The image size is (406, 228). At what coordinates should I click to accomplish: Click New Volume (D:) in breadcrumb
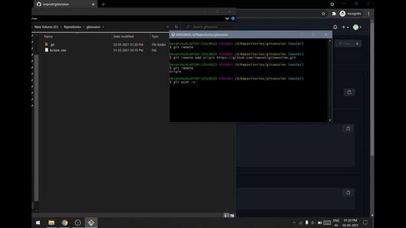pyautogui.click(x=46, y=27)
